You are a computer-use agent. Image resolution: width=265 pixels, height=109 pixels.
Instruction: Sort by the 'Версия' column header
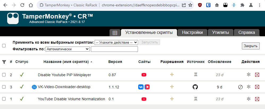click(x=115, y=62)
